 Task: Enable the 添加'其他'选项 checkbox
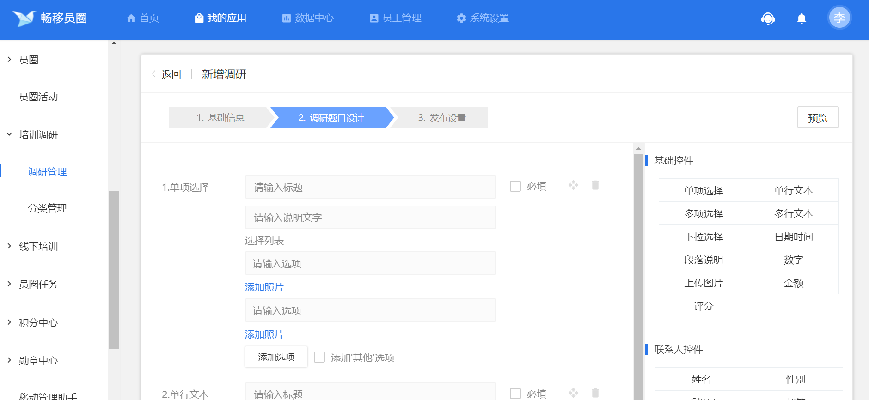pos(319,357)
